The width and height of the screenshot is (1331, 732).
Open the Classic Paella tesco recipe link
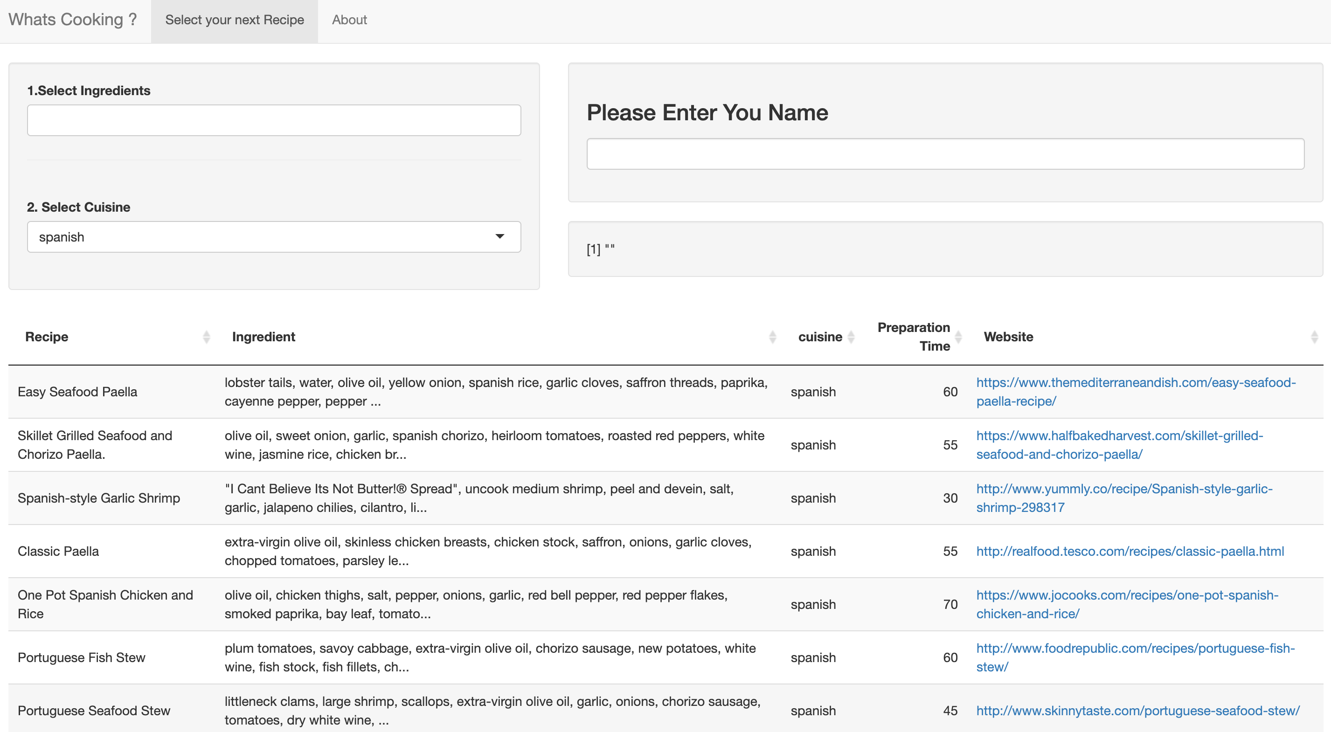pos(1130,551)
